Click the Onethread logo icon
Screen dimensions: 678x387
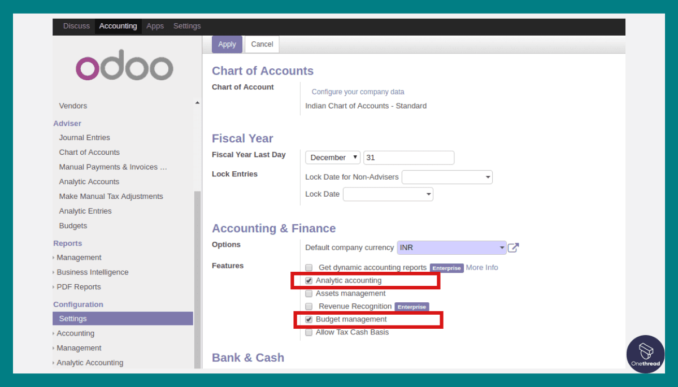(645, 354)
